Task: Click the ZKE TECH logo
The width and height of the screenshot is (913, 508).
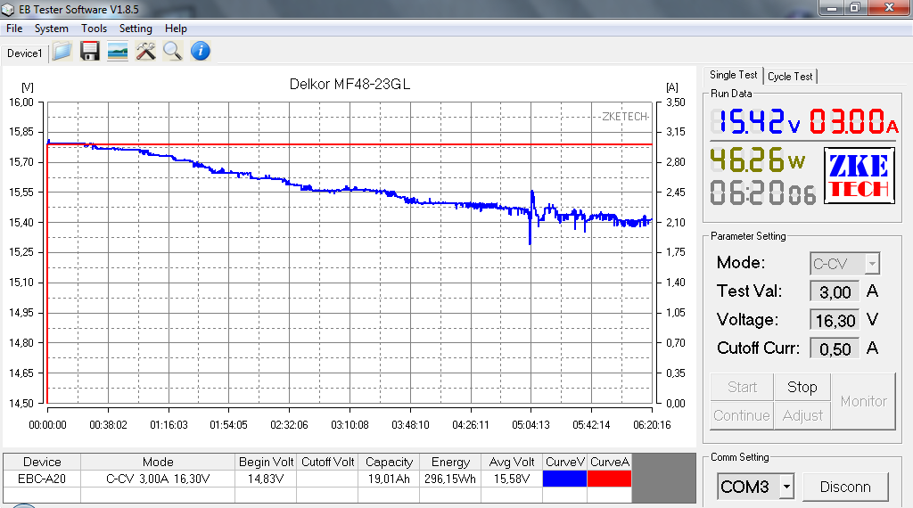Action: (x=857, y=175)
